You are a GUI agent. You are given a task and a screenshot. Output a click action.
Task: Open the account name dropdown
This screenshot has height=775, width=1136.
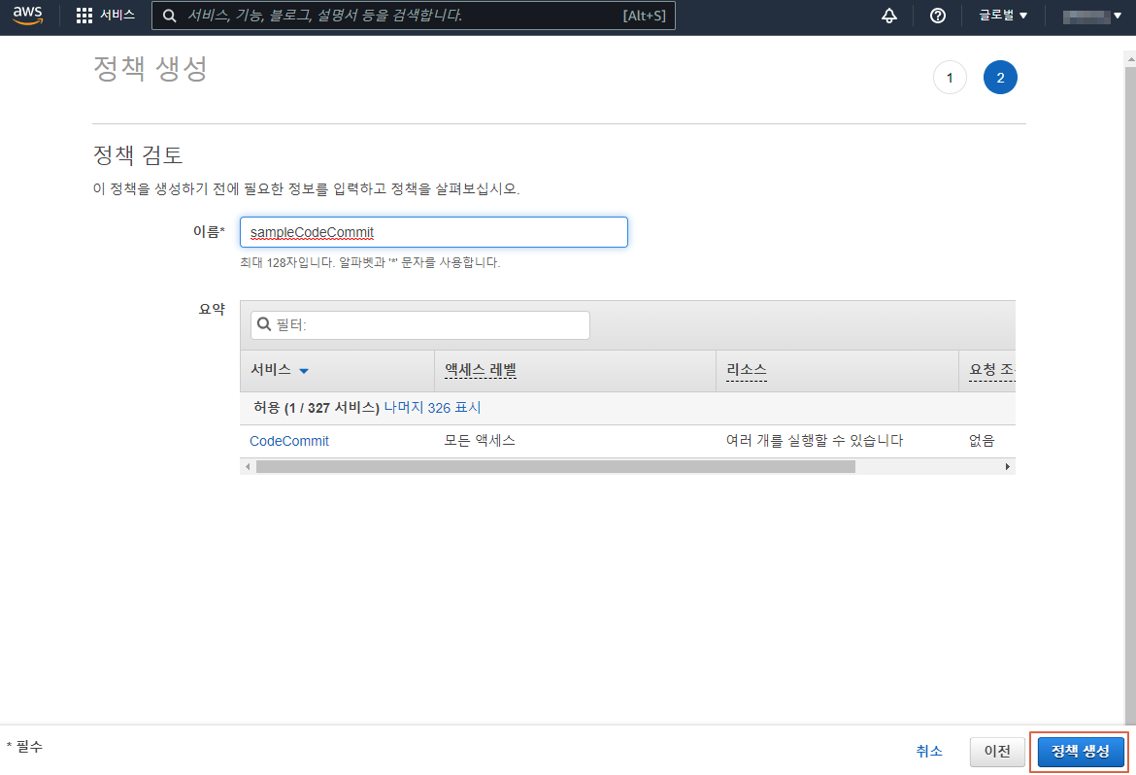pyautogui.click(x=1091, y=16)
